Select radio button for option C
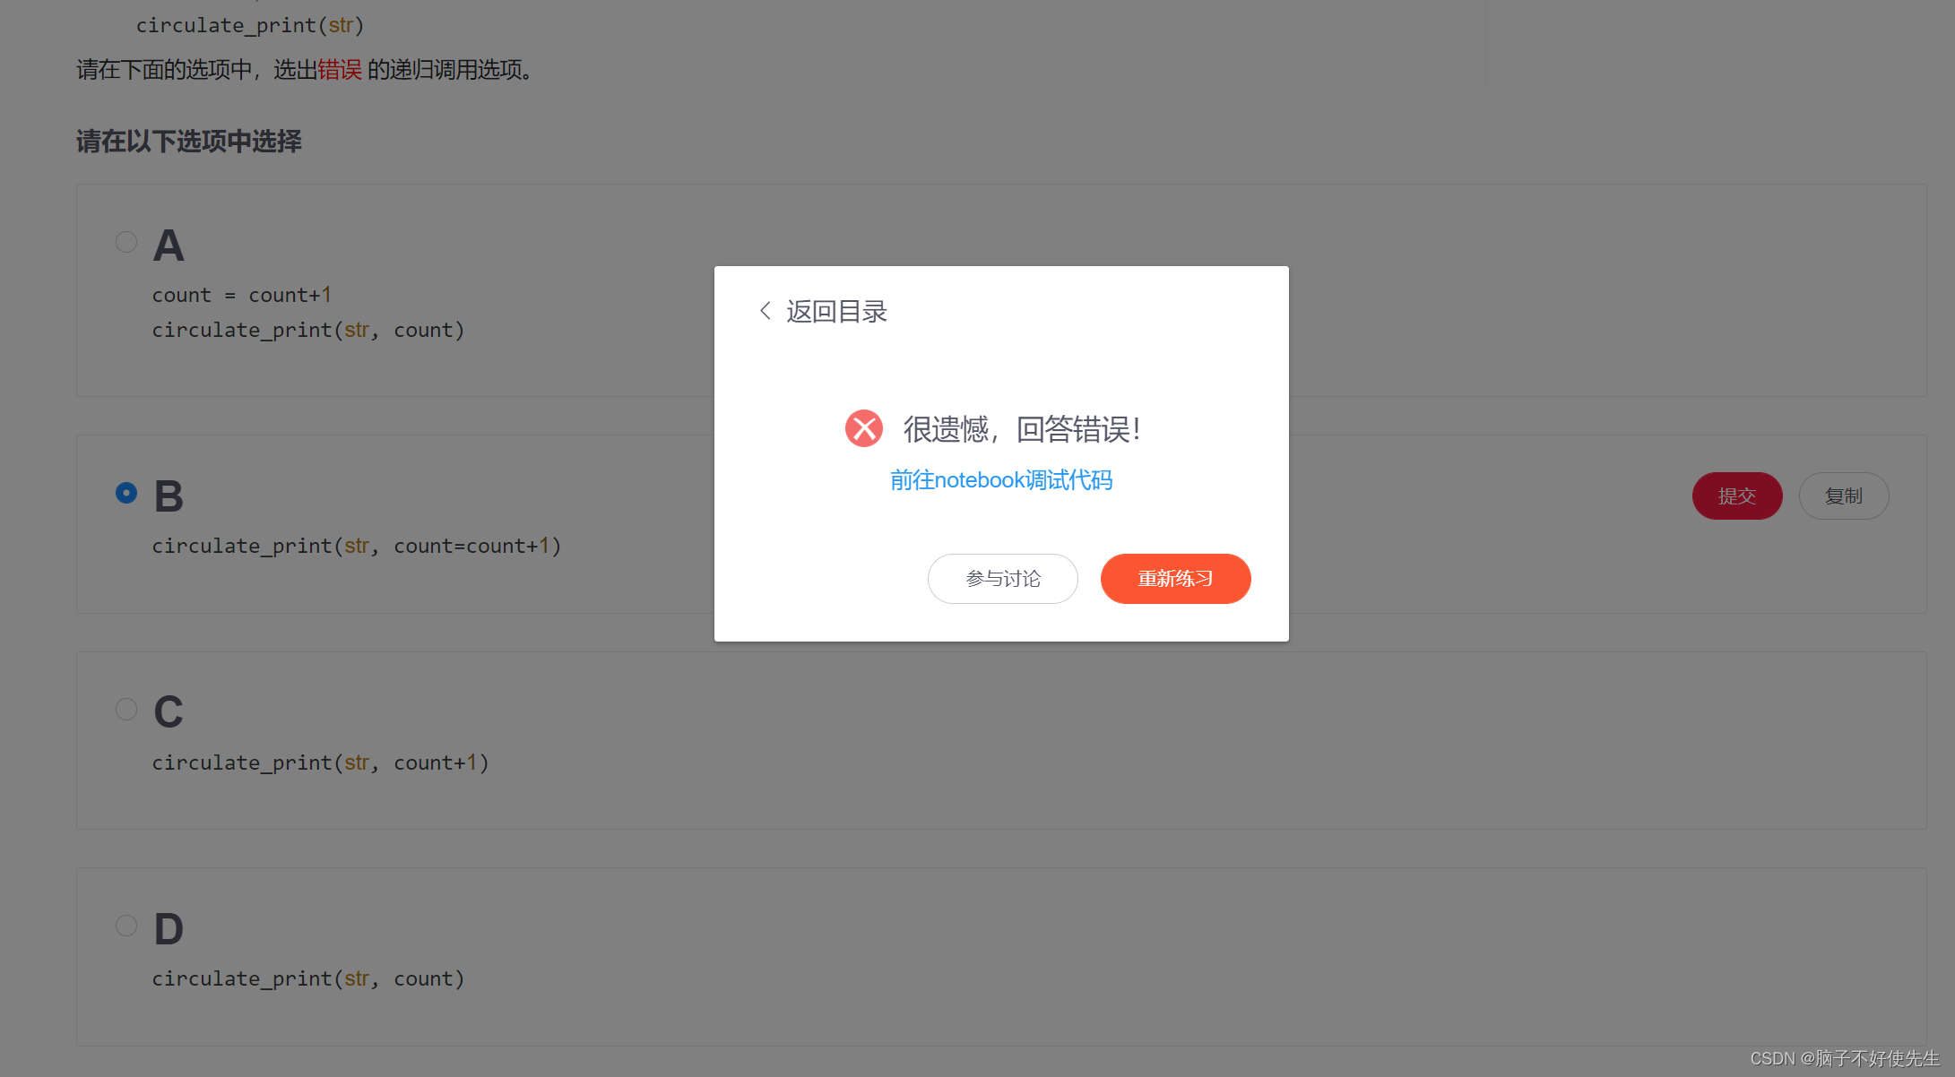Screen dimensions: 1955x1077 tap(126, 710)
